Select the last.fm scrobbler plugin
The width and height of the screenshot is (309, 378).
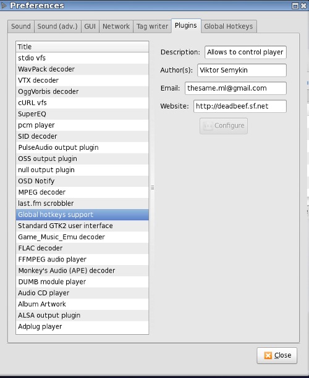tap(82, 203)
